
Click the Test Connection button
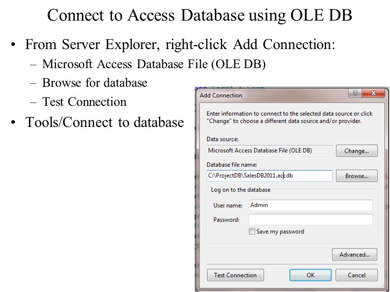click(x=235, y=275)
